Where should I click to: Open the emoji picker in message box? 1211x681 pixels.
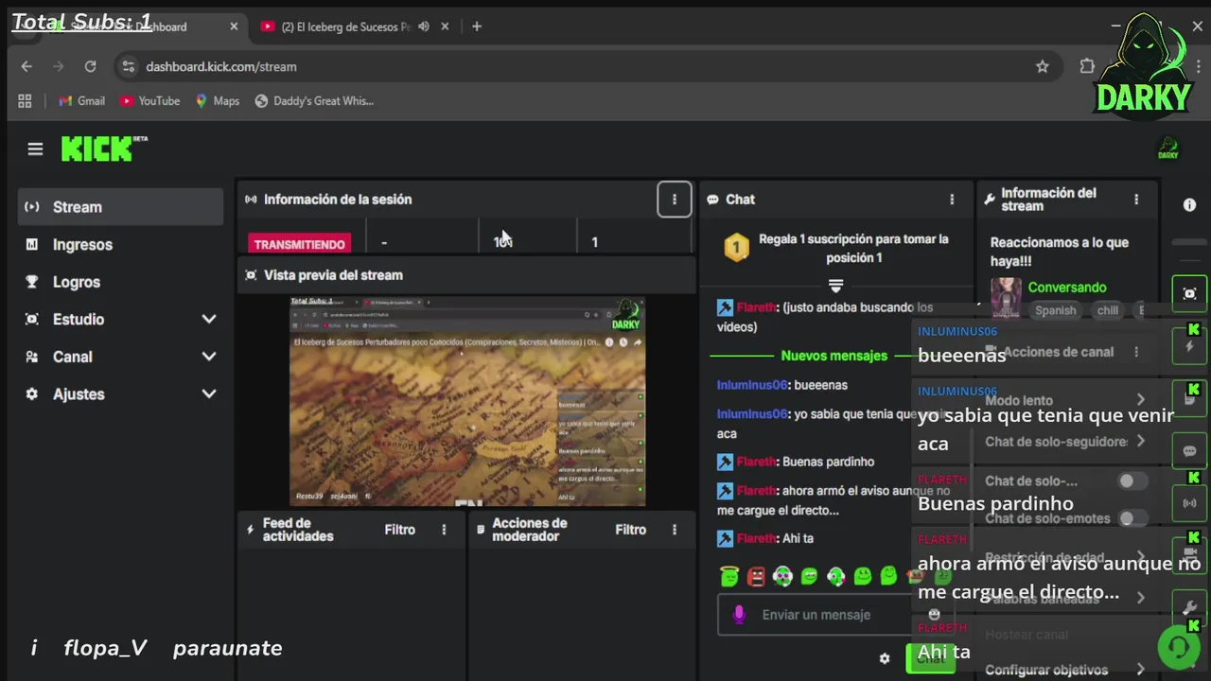(x=935, y=614)
